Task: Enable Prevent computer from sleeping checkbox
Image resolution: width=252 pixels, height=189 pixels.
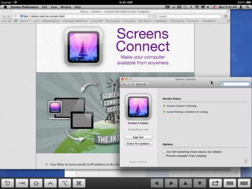Action: [164, 155]
